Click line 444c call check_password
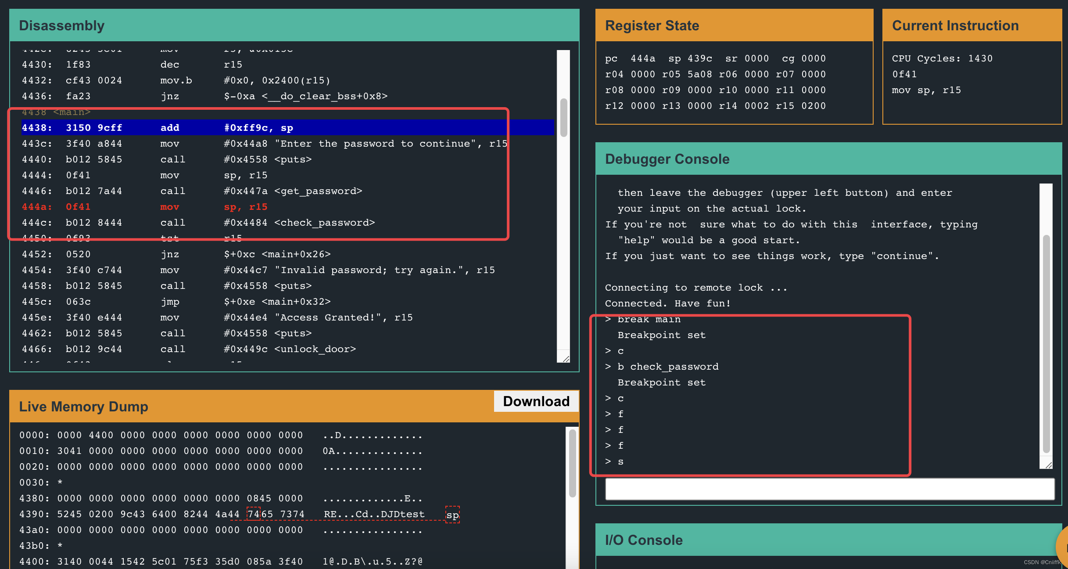The width and height of the screenshot is (1068, 569). point(198,223)
